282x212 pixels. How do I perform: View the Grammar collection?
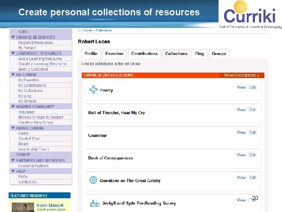241,132
